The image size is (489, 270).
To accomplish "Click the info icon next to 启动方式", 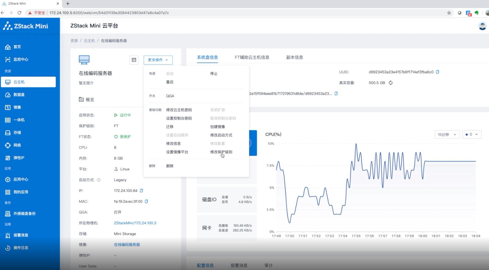I will [x=99, y=180].
